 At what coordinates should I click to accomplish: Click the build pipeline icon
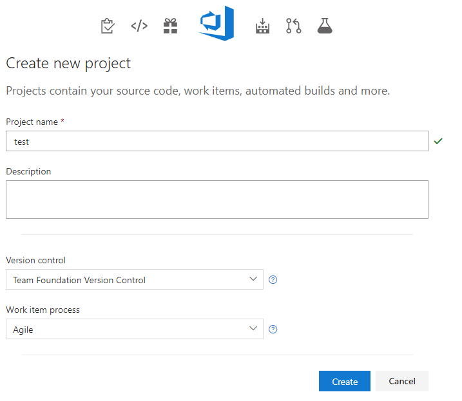(x=262, y=26)
